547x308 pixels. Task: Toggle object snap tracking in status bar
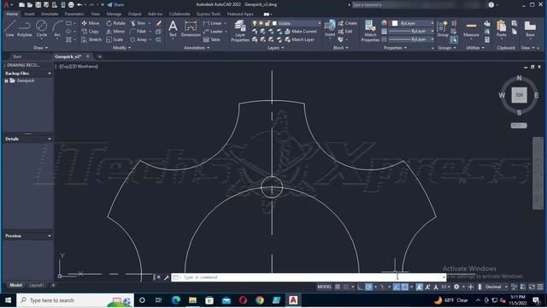pyautogui.click(x=397, y=287)
